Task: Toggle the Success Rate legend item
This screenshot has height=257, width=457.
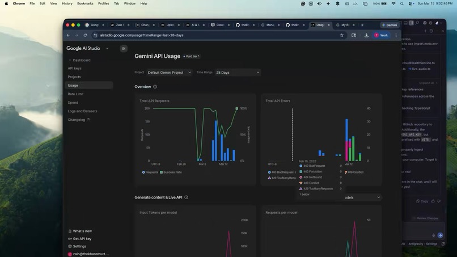Action: pos(171,172)
